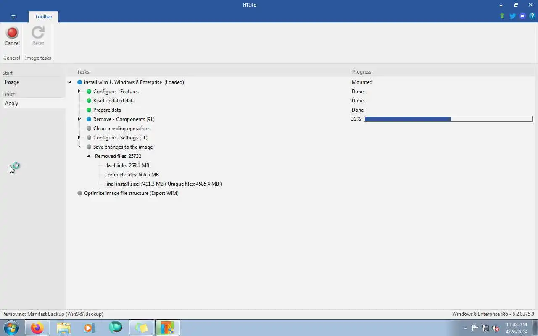Click grey dot beside Save changes
Image resolution: width=538 pixels, height=336 pixels.
click(89, 147)
